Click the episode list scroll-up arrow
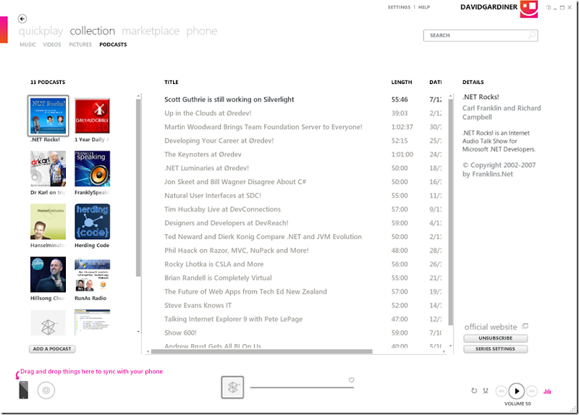This screenshot has height=415, width=579. pos(450,96)
